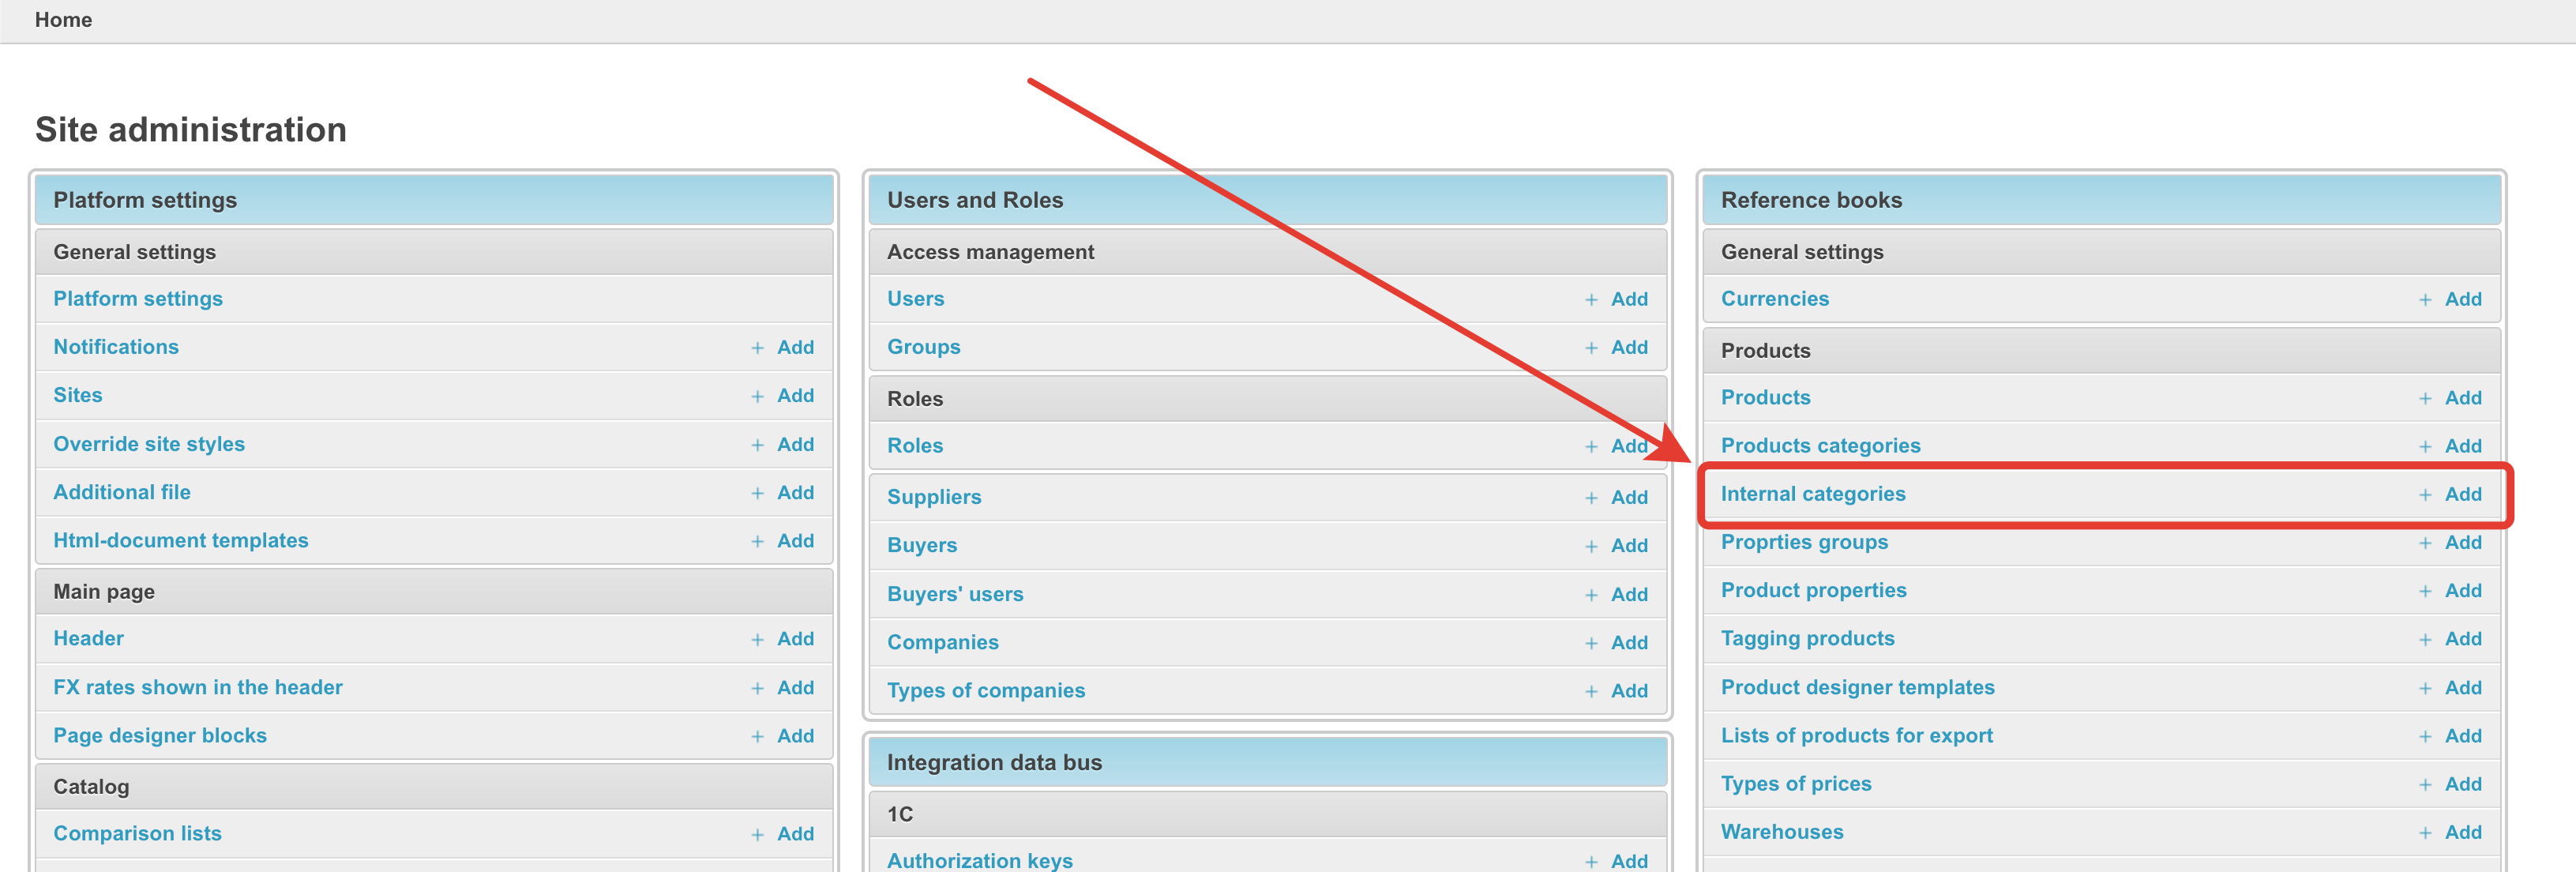Click the plus Add icon beside Currencies

pyautogui.click(x=2425, y=299)
